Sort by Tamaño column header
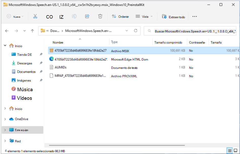Viewport: 240px width, 154px height. 216,43
